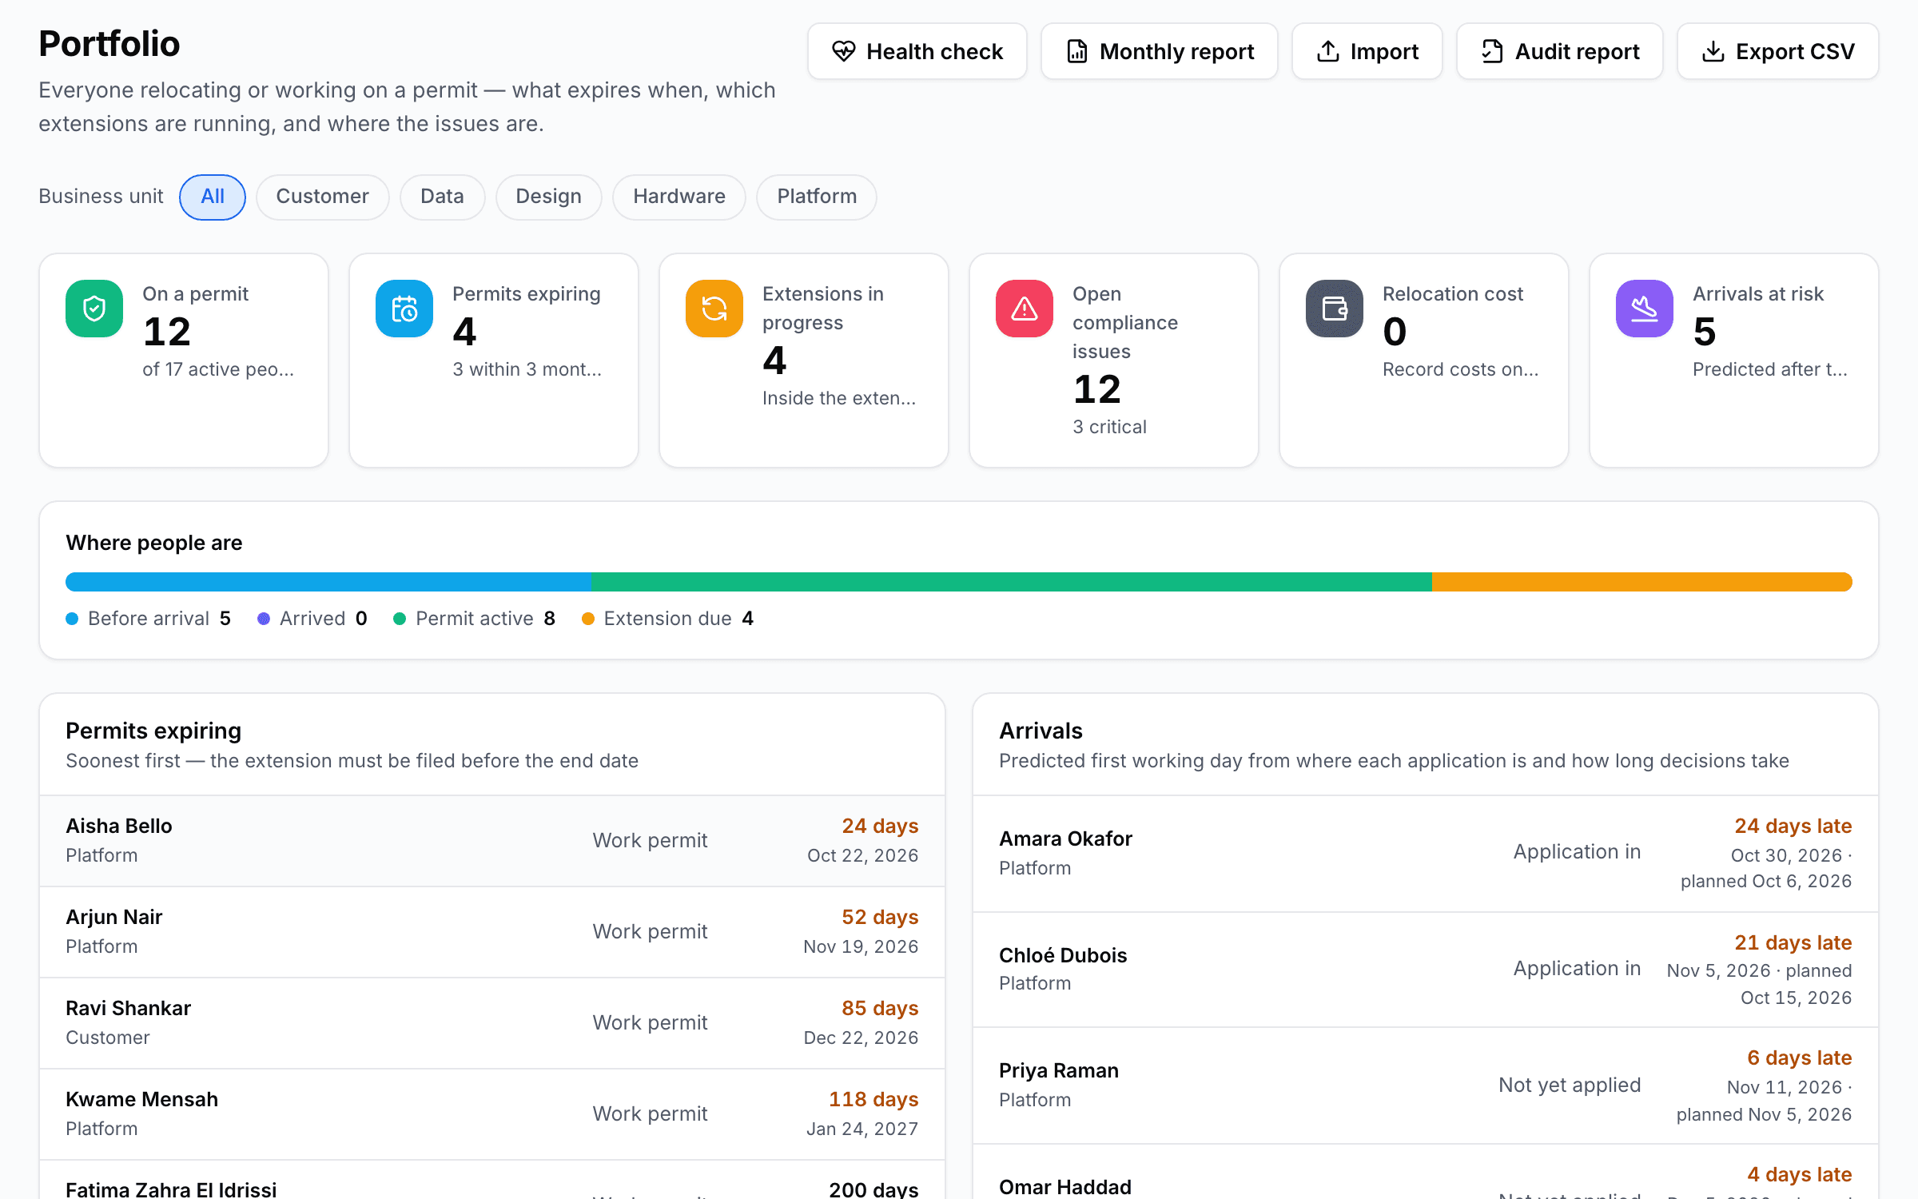Click the checked-file icon on Audit report

pyautogui.click(x=1492, y=51)
